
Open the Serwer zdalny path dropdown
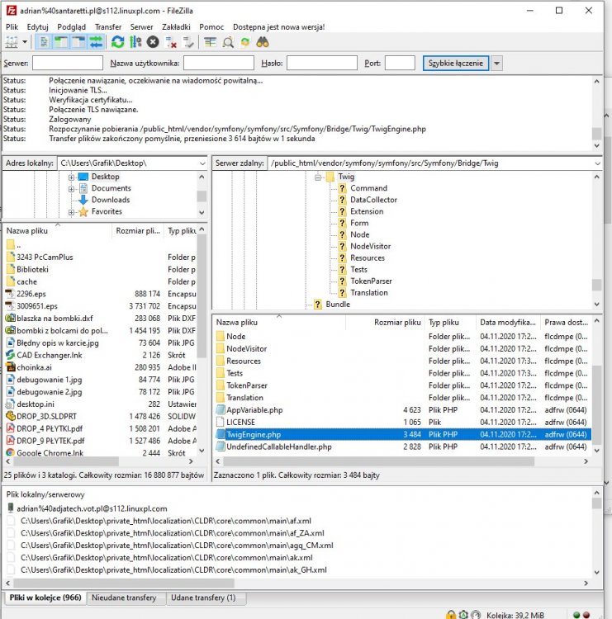coord(597,163)
